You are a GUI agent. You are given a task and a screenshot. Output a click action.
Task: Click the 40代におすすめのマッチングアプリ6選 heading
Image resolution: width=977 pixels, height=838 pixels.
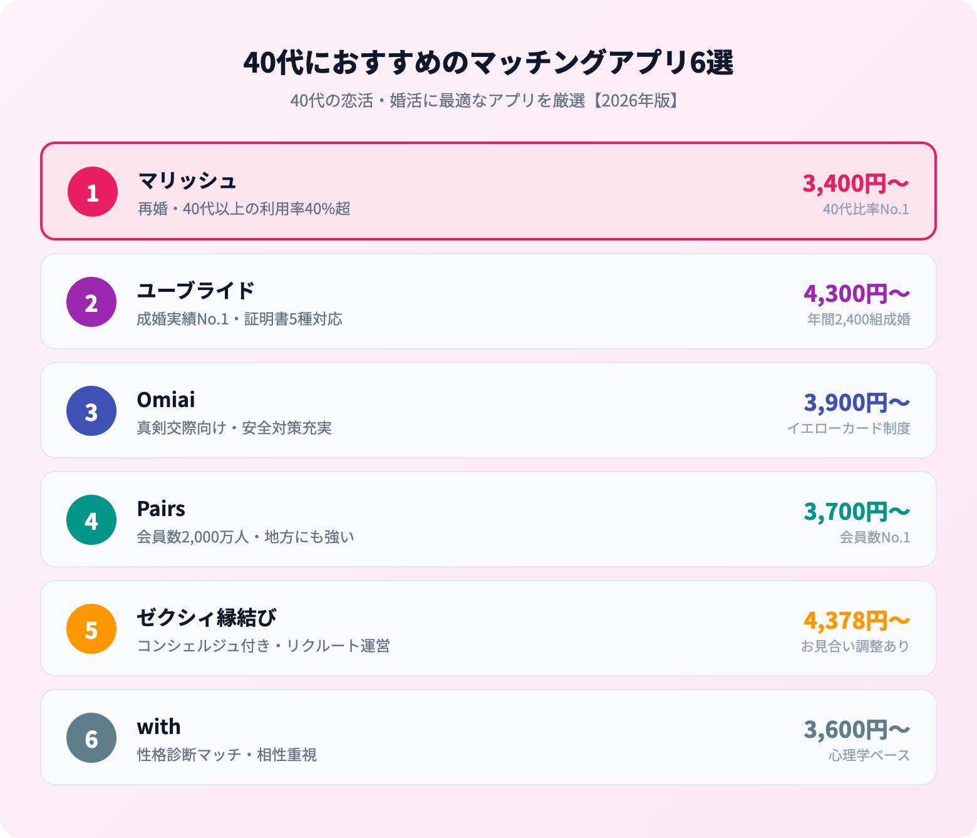488,63
